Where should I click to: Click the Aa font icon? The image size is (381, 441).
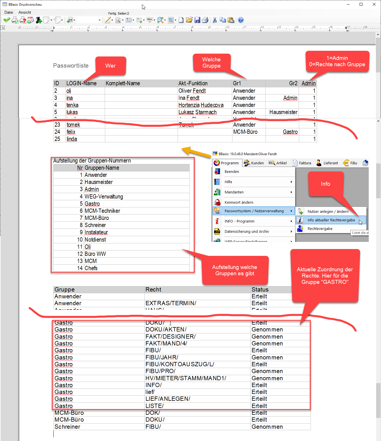coord(70,20)
